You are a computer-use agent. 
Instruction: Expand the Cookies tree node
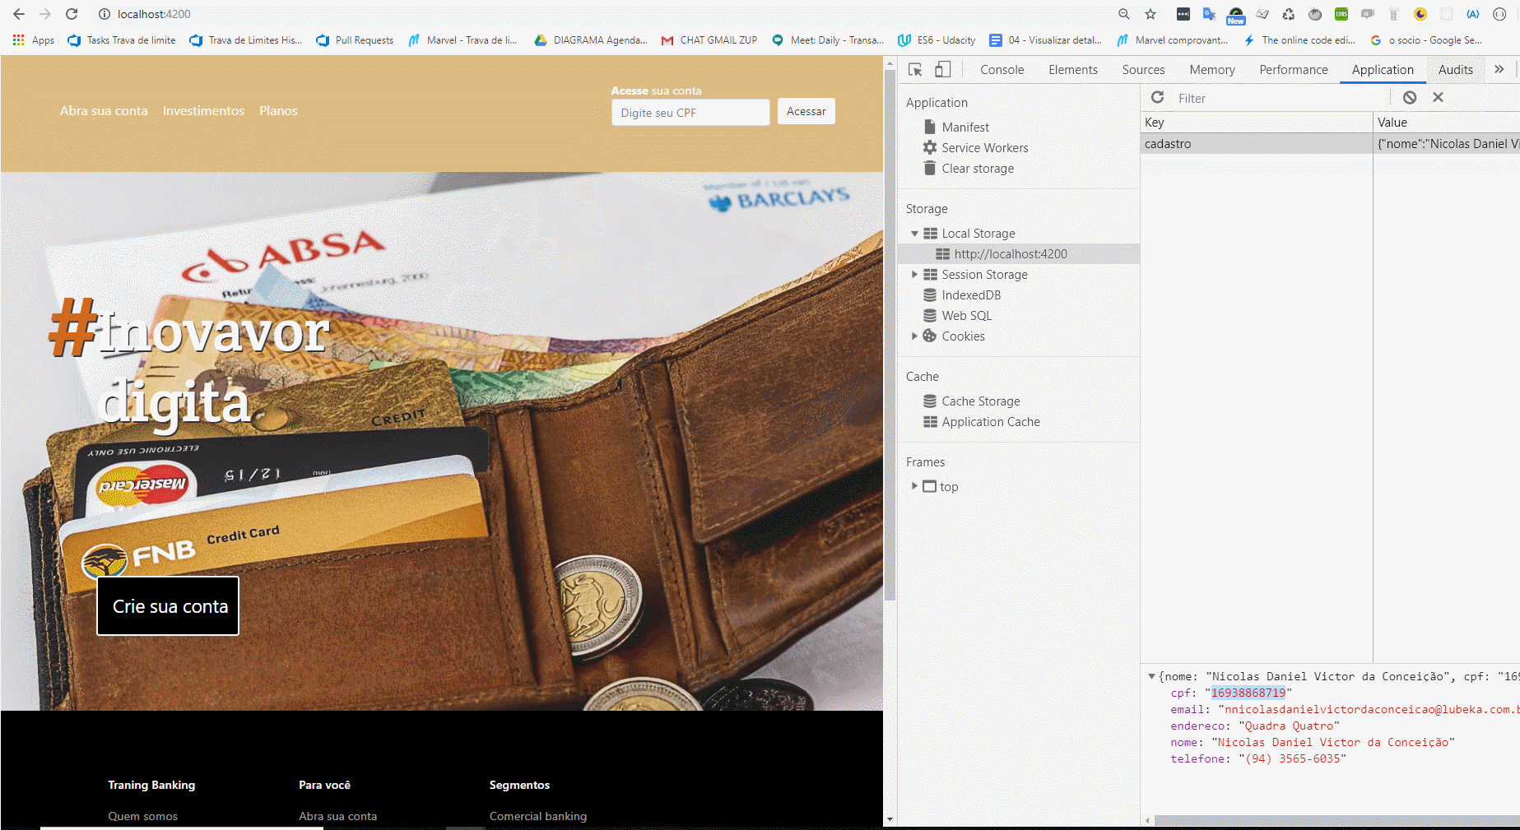point(914,336)
